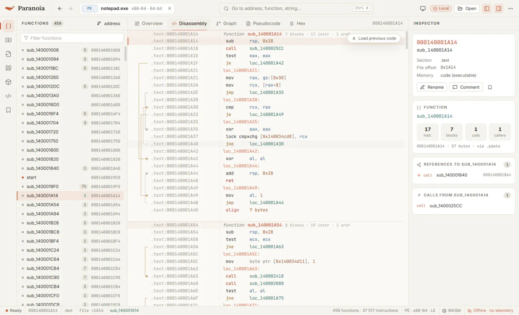Select sub_140001C84 in functions list
The height and width of the screenshot is (315, 519).
pos(70,268)
